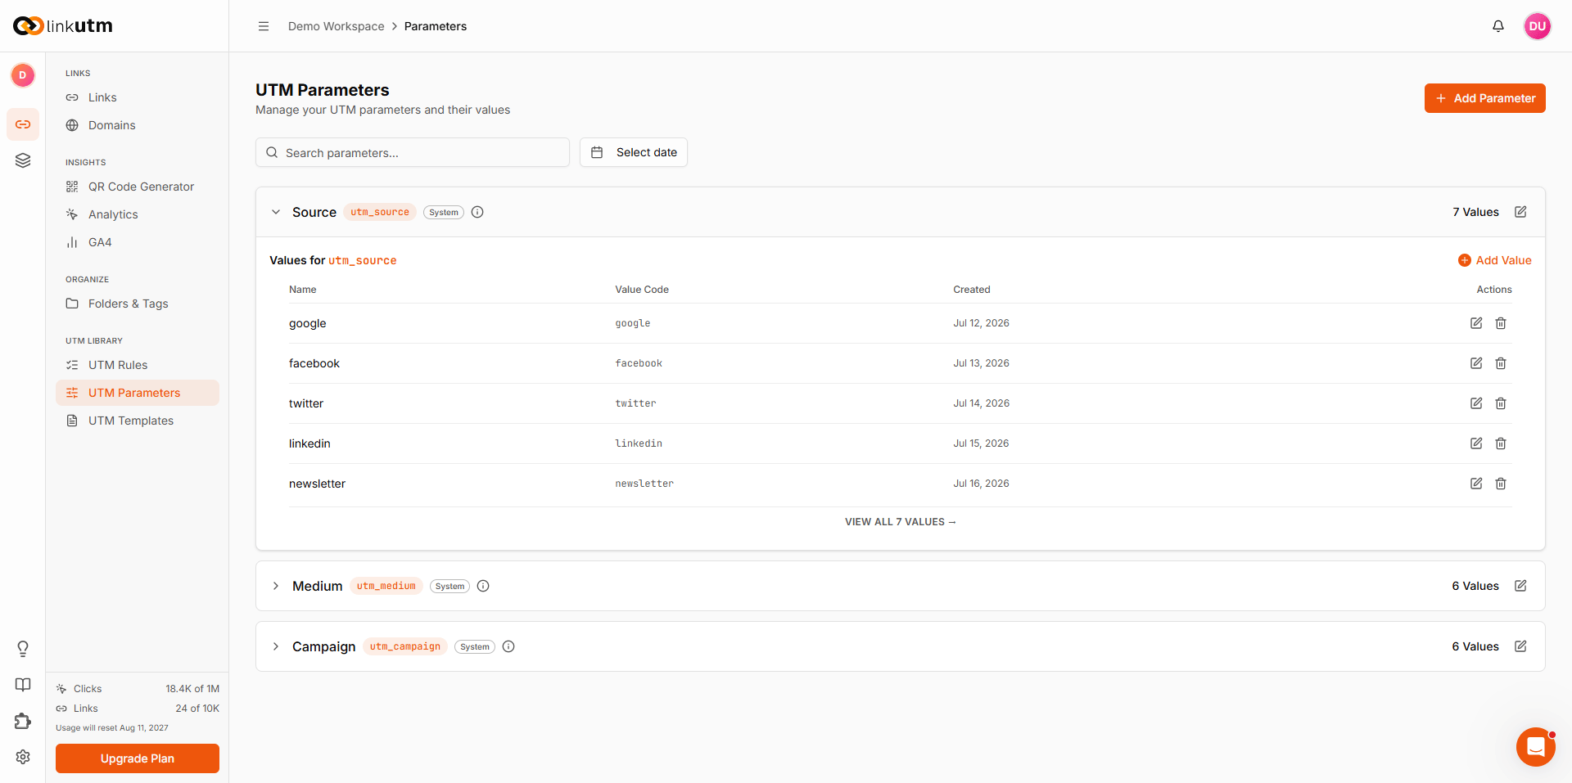Screen dimensions: 1572x783
Task: Open the Select date picker
Action: (634, 152)
